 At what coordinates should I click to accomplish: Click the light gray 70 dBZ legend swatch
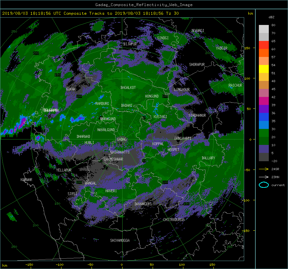(264, 29)
